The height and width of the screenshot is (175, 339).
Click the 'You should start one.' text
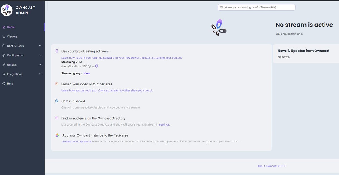289,34
